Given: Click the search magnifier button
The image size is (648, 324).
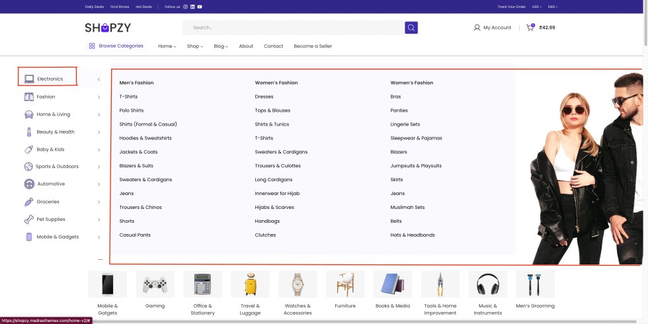Looking at the screenshot, I should 411,28.
